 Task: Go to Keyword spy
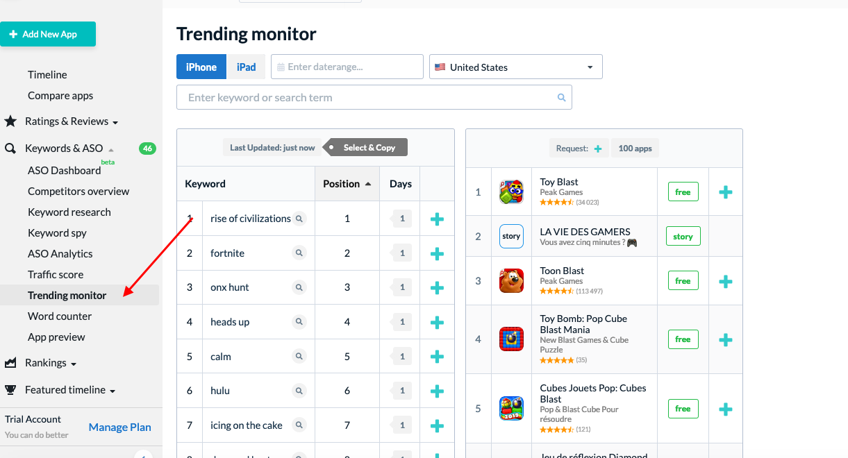(x=57, y=232)
